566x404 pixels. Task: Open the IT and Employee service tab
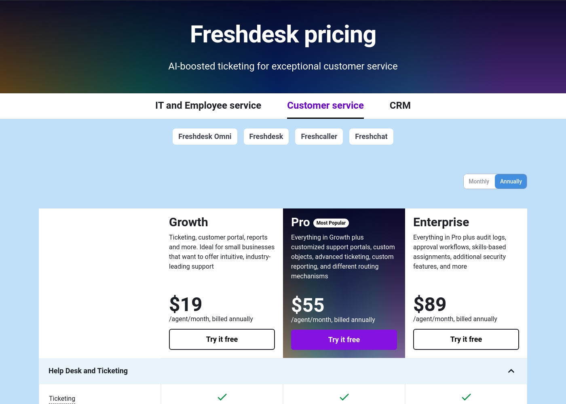[208, 105]
